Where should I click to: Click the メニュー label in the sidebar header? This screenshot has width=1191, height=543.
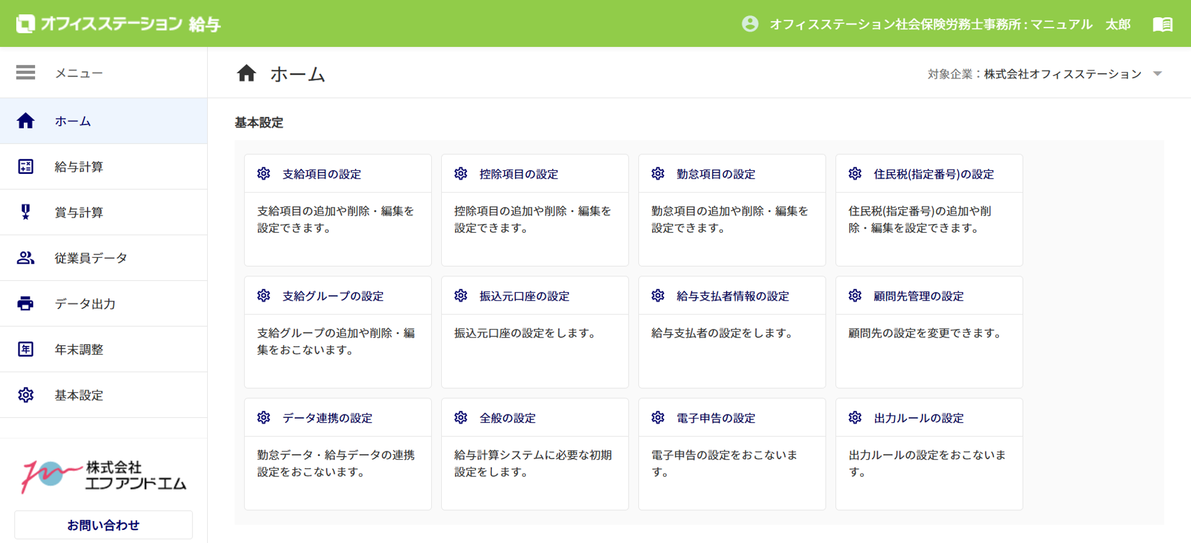pyautogui.click(x=79, y=73)
